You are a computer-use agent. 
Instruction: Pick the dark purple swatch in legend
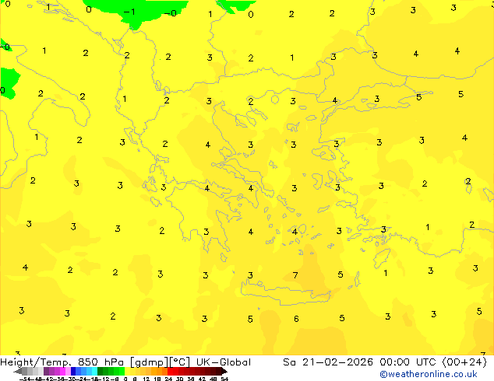46,371
